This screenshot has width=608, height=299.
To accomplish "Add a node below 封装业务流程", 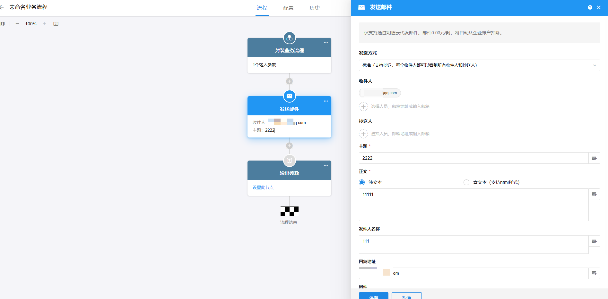I will pyautogui.click(x=289, y=81).
